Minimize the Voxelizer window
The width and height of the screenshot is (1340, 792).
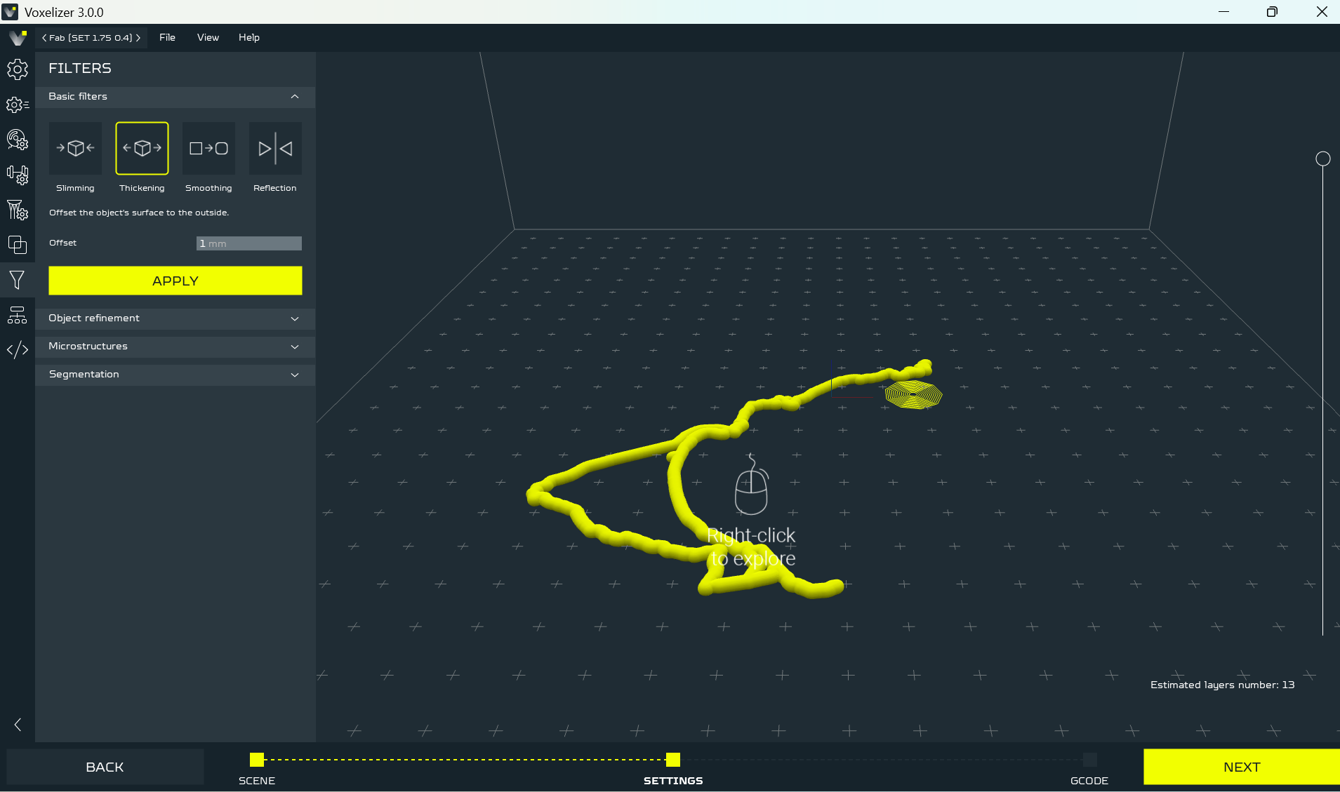click(1223, 12)
